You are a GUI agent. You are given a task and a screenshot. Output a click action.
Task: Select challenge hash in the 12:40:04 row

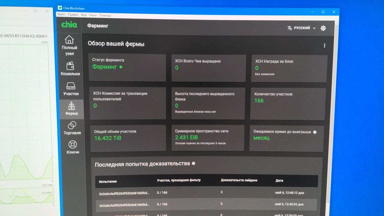(x=124, y=205)
